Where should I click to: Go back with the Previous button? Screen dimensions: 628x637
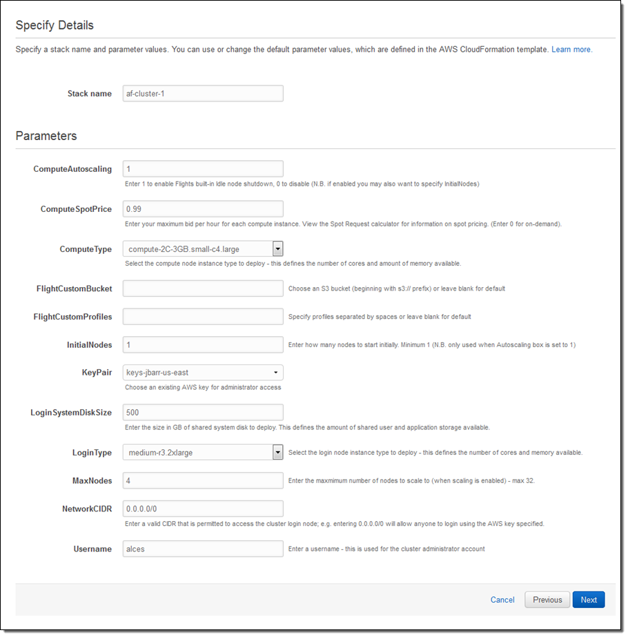(547, 600)
